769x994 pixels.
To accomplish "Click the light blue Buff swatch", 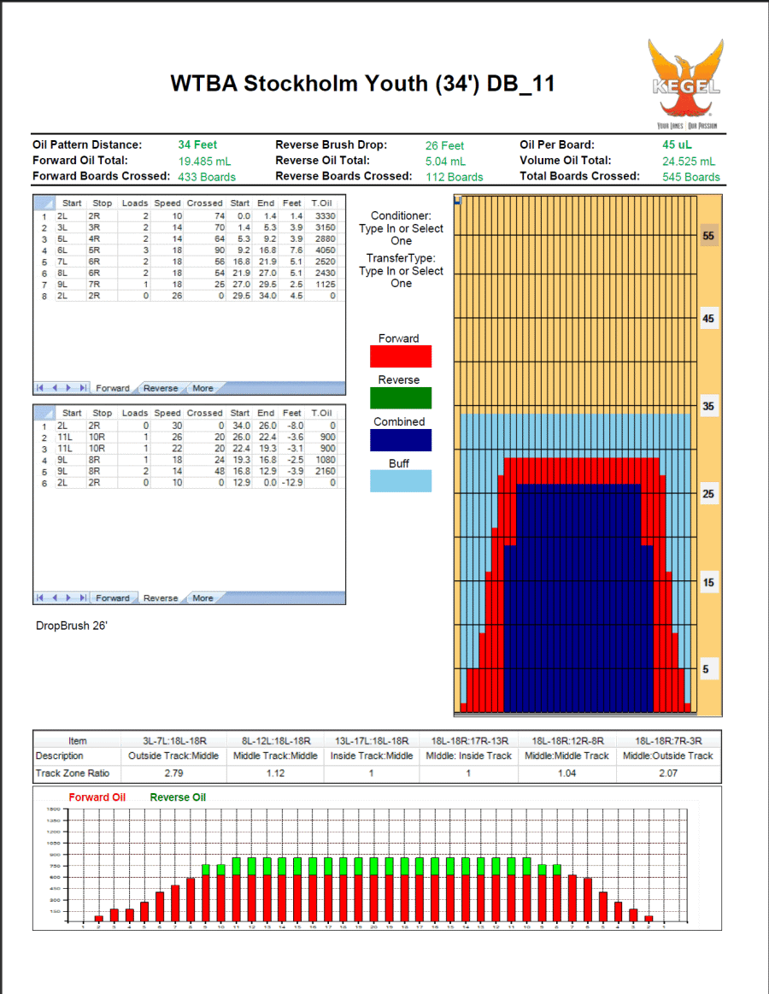I will (401, 481).
